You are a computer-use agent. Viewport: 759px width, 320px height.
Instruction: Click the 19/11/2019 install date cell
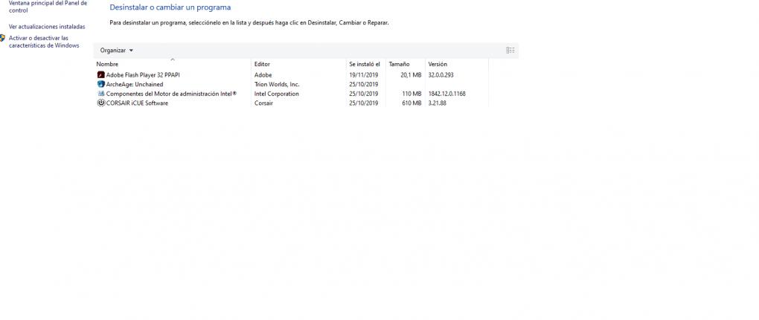point(364,75)
